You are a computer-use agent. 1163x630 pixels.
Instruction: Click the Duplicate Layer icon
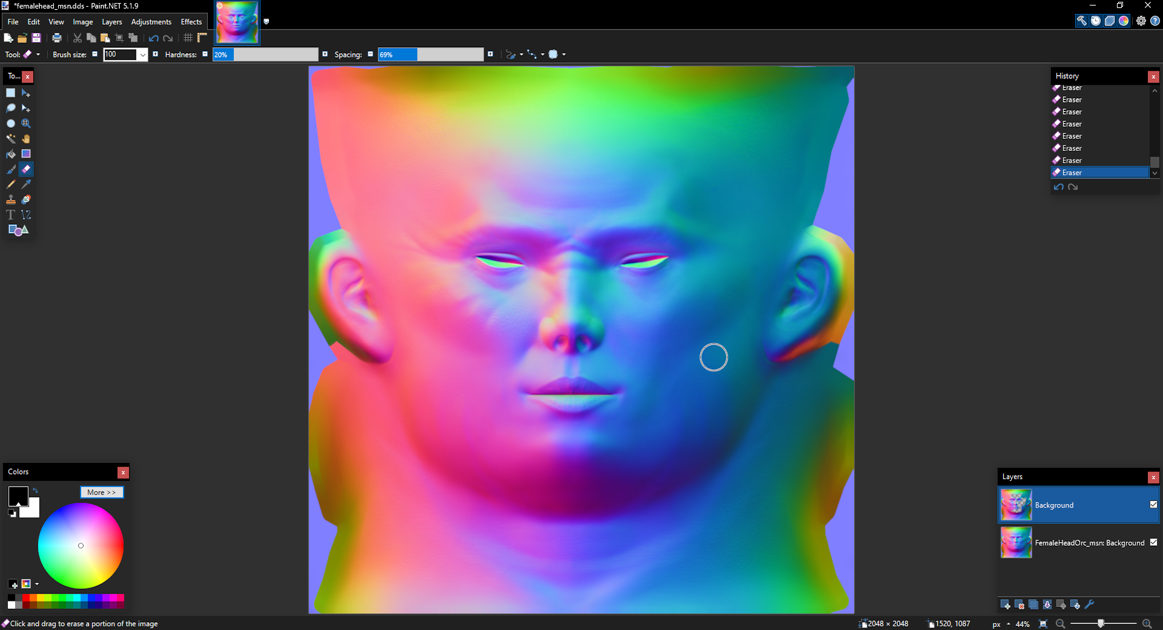(1033, 605)
